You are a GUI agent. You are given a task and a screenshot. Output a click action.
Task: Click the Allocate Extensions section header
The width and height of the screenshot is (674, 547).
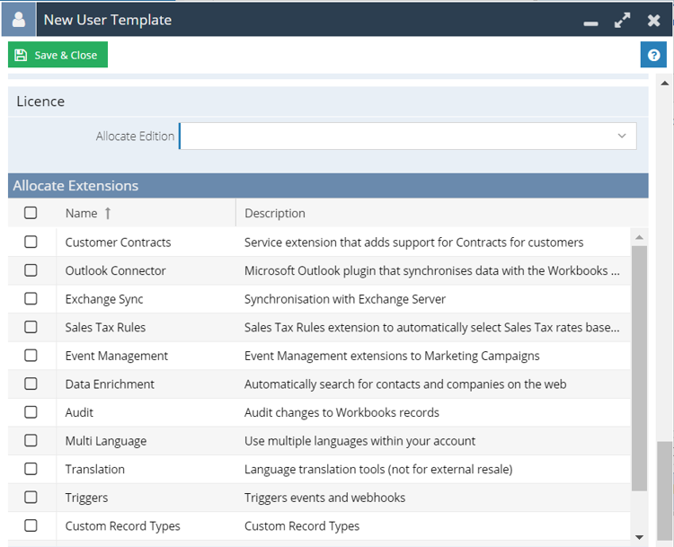(328, 186)
